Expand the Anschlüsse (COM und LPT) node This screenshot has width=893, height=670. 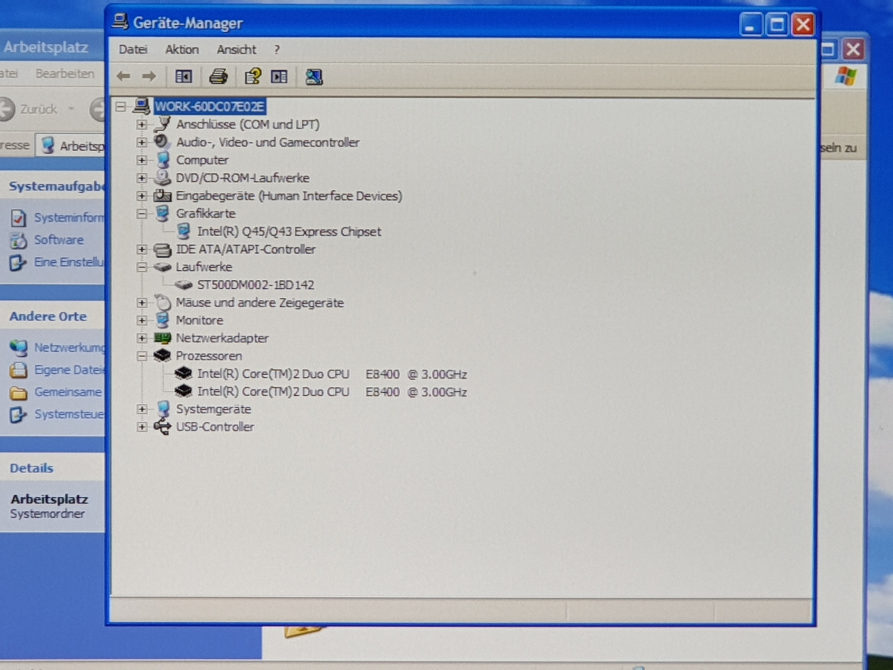142,125
